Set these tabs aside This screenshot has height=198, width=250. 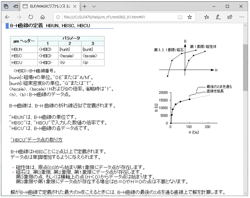(15, 6)
